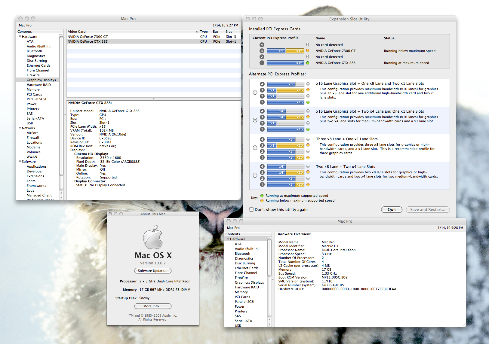Click the x16 lane bar for slot 1 in current profile
Screen dimensions: 489x344
[x=285, y=63]
